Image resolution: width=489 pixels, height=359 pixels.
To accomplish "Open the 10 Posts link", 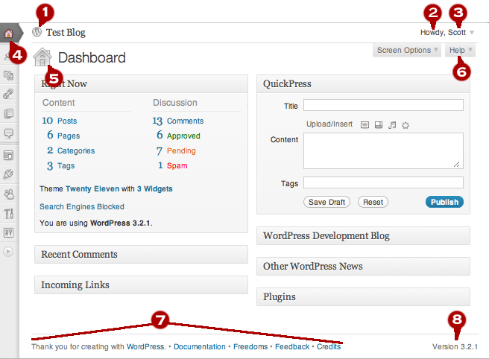I will [x=60, y=121].
